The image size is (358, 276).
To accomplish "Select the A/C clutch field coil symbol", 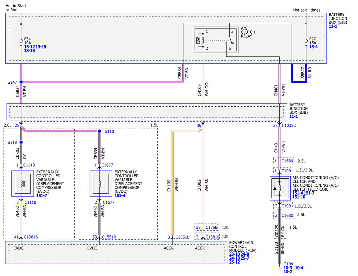I will 280,188.
